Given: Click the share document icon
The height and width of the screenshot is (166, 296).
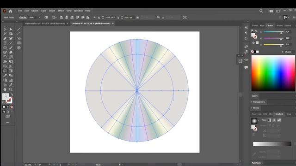Looking at the screenshot, I should click(x=240, y=61).
